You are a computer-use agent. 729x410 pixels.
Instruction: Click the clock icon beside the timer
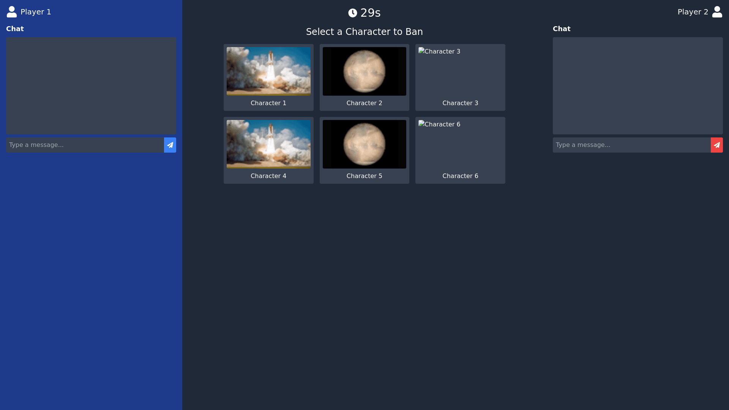pos(352,13)
